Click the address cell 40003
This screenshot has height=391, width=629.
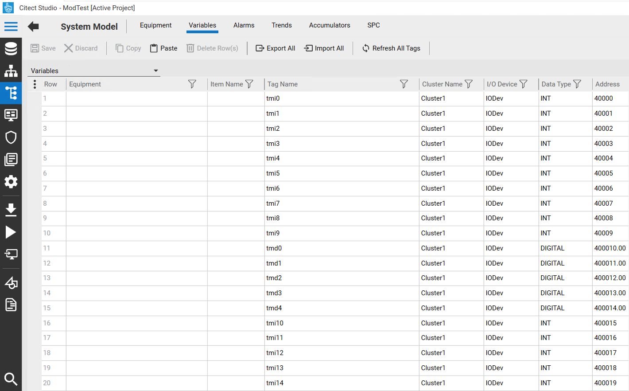[610, 144]
